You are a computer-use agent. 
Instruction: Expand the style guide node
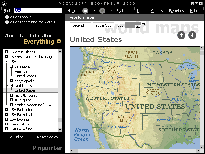click(x=12, y=100)
